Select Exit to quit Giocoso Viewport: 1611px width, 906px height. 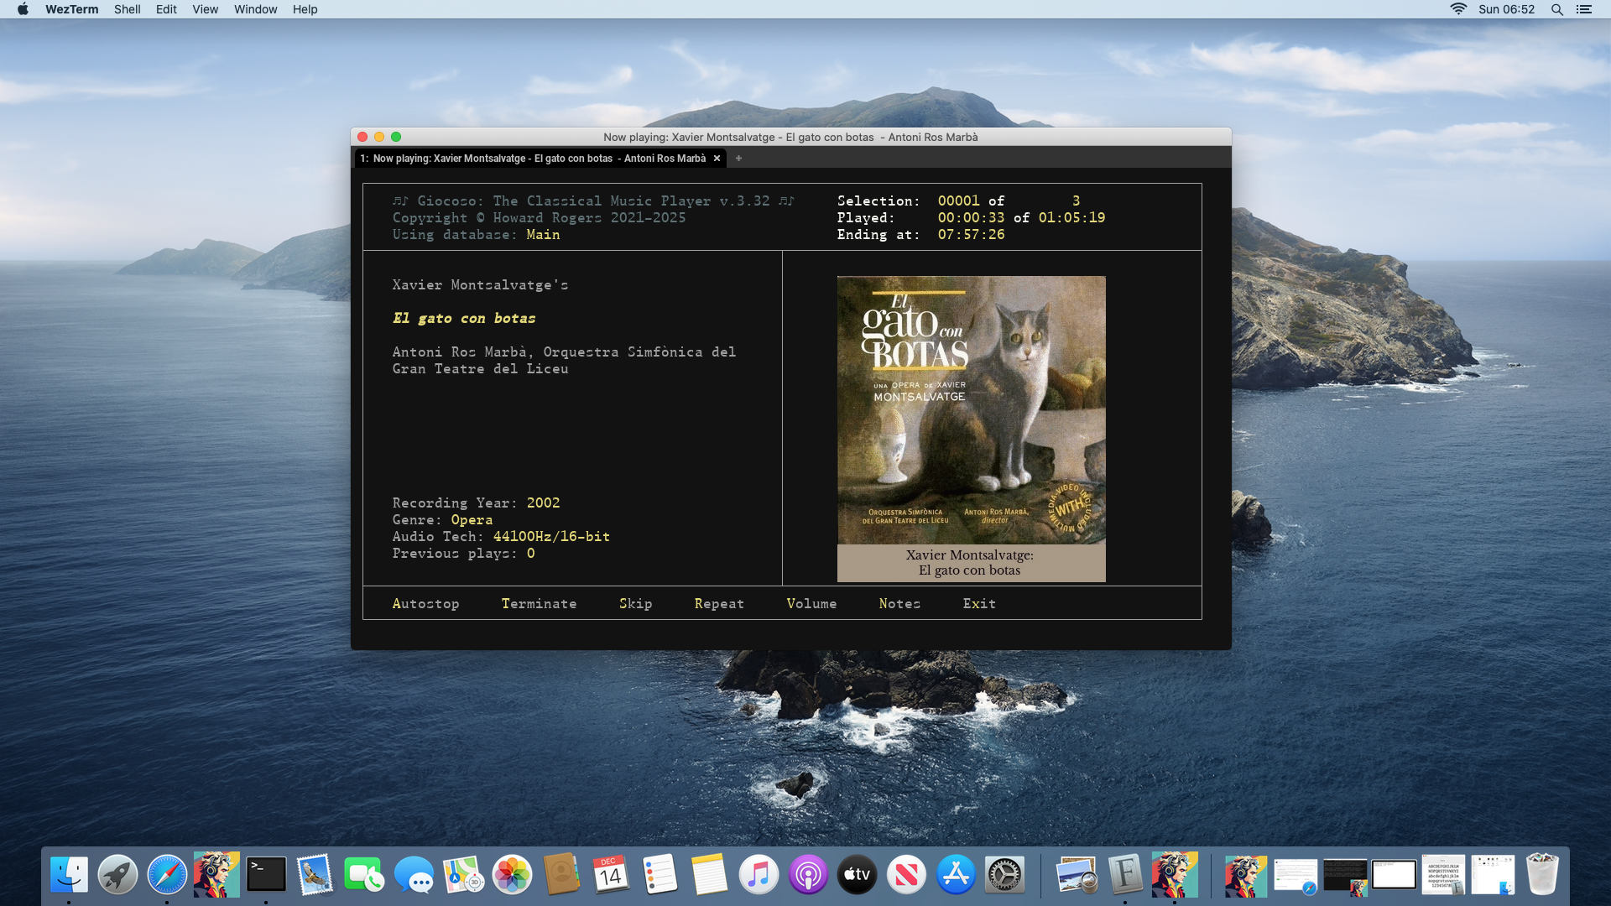click(x=978, y=603)
